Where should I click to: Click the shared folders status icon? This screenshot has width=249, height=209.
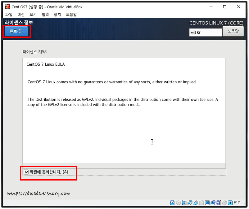click(x=201, y=203)
